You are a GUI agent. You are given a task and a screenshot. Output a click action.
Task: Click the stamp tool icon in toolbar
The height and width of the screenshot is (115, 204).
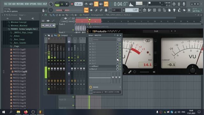(x=106, y=10)
